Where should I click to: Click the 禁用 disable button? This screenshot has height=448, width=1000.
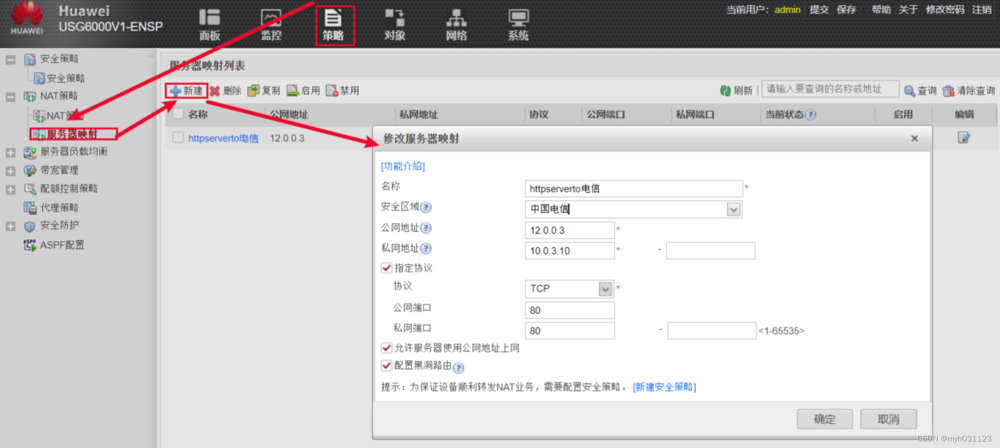(x=342, y=91)
